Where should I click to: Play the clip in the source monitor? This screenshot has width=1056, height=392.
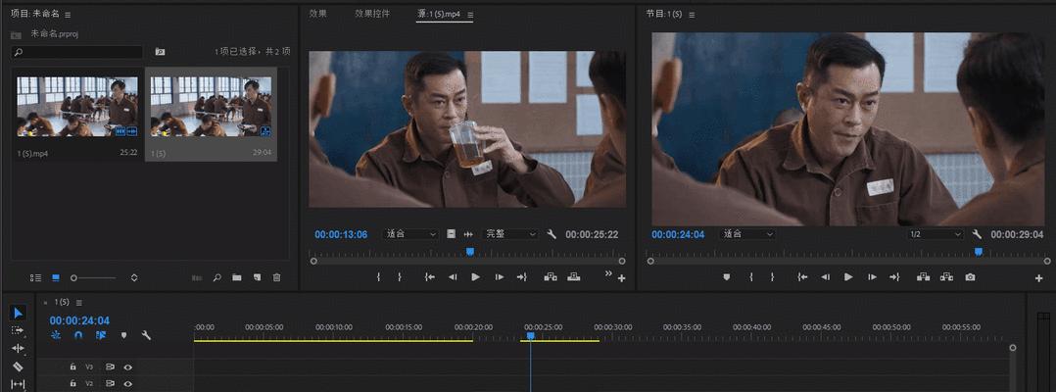coord(475,276)
